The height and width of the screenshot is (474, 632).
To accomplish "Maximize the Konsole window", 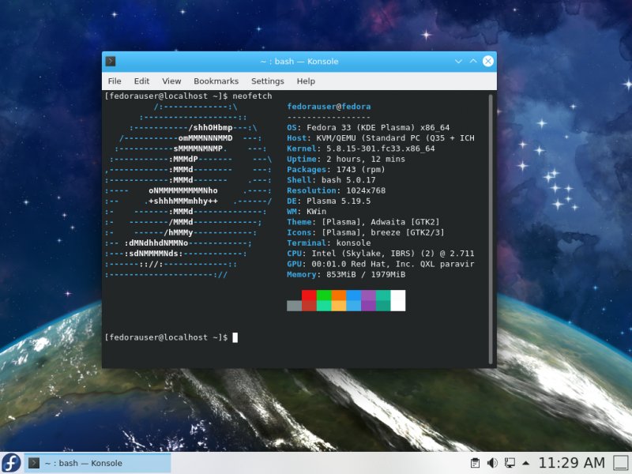I will point(473,61).
